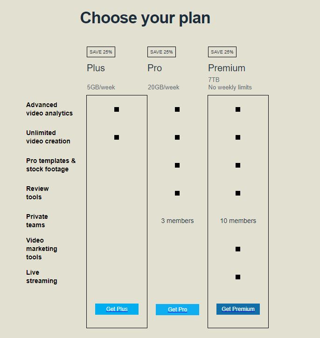Click the Plus plan heading
Viewport: 320px width, 338px height.
[96, 68]
